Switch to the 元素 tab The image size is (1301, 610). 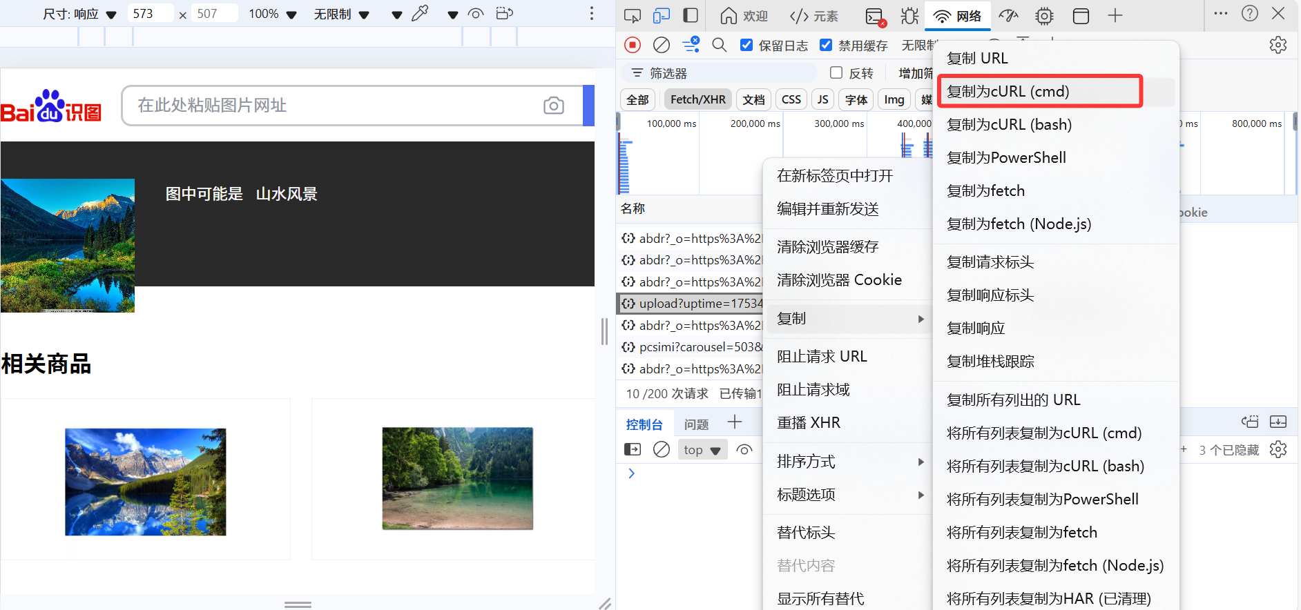813,16
